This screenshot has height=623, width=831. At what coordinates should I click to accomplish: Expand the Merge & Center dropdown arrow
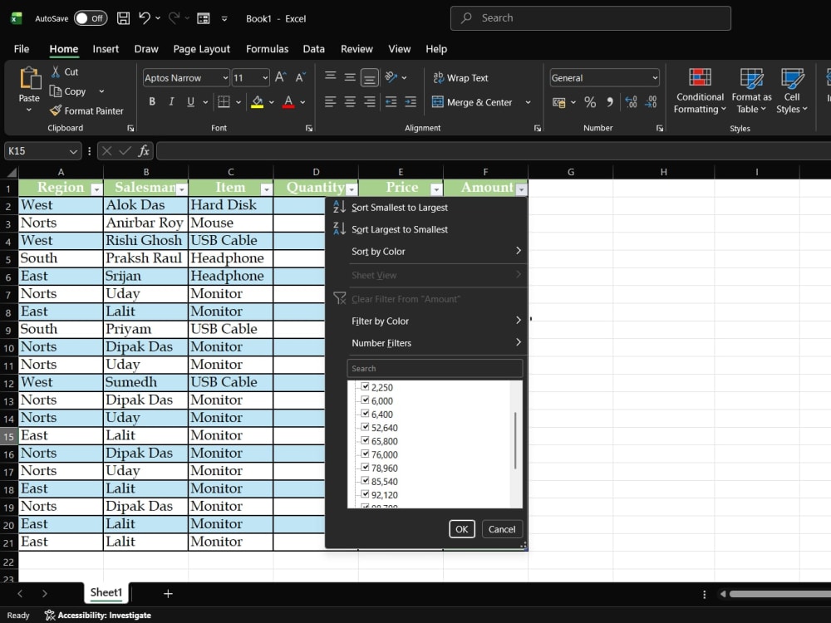click(x=528, y=102)
